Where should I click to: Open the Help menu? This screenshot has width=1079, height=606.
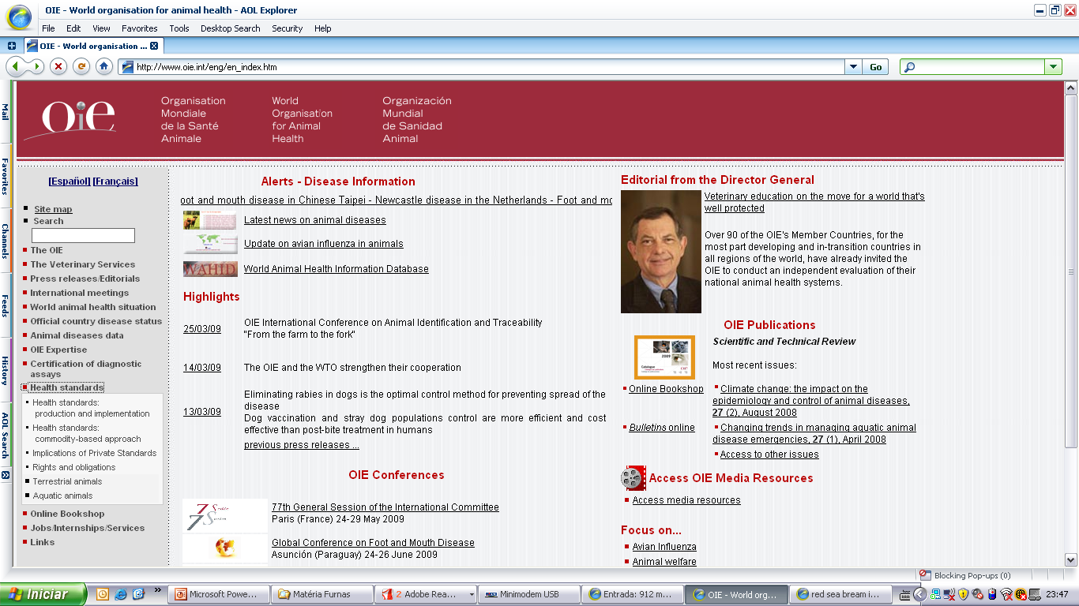(322, 28)
